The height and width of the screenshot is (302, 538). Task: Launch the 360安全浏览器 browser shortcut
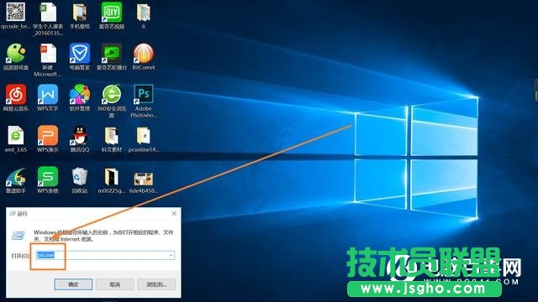112,95
